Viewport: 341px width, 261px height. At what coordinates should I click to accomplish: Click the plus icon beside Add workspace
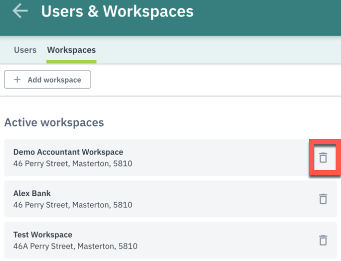pos(17,80)
